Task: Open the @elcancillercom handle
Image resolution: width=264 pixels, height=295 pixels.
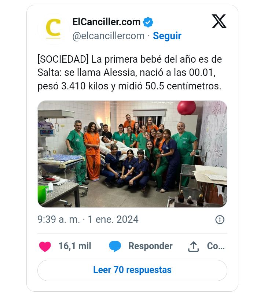Action: coord(109,36)
